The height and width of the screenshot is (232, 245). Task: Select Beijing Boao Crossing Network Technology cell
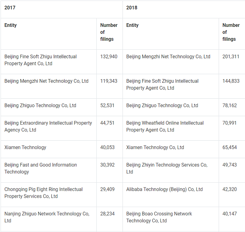click(x=159, y=217)
